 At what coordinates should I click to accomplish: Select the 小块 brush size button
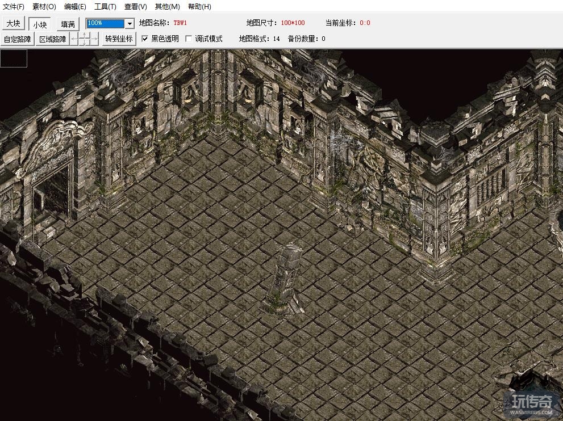pyautogui.click(x=40, y=24)
